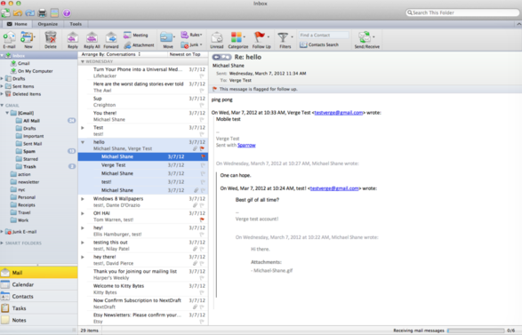Click the Filters funnel icon
The height and width of the screenshot is (335, 522).
click(x=283, y=37)
